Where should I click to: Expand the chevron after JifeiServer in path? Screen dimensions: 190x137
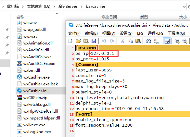point(82,6)
